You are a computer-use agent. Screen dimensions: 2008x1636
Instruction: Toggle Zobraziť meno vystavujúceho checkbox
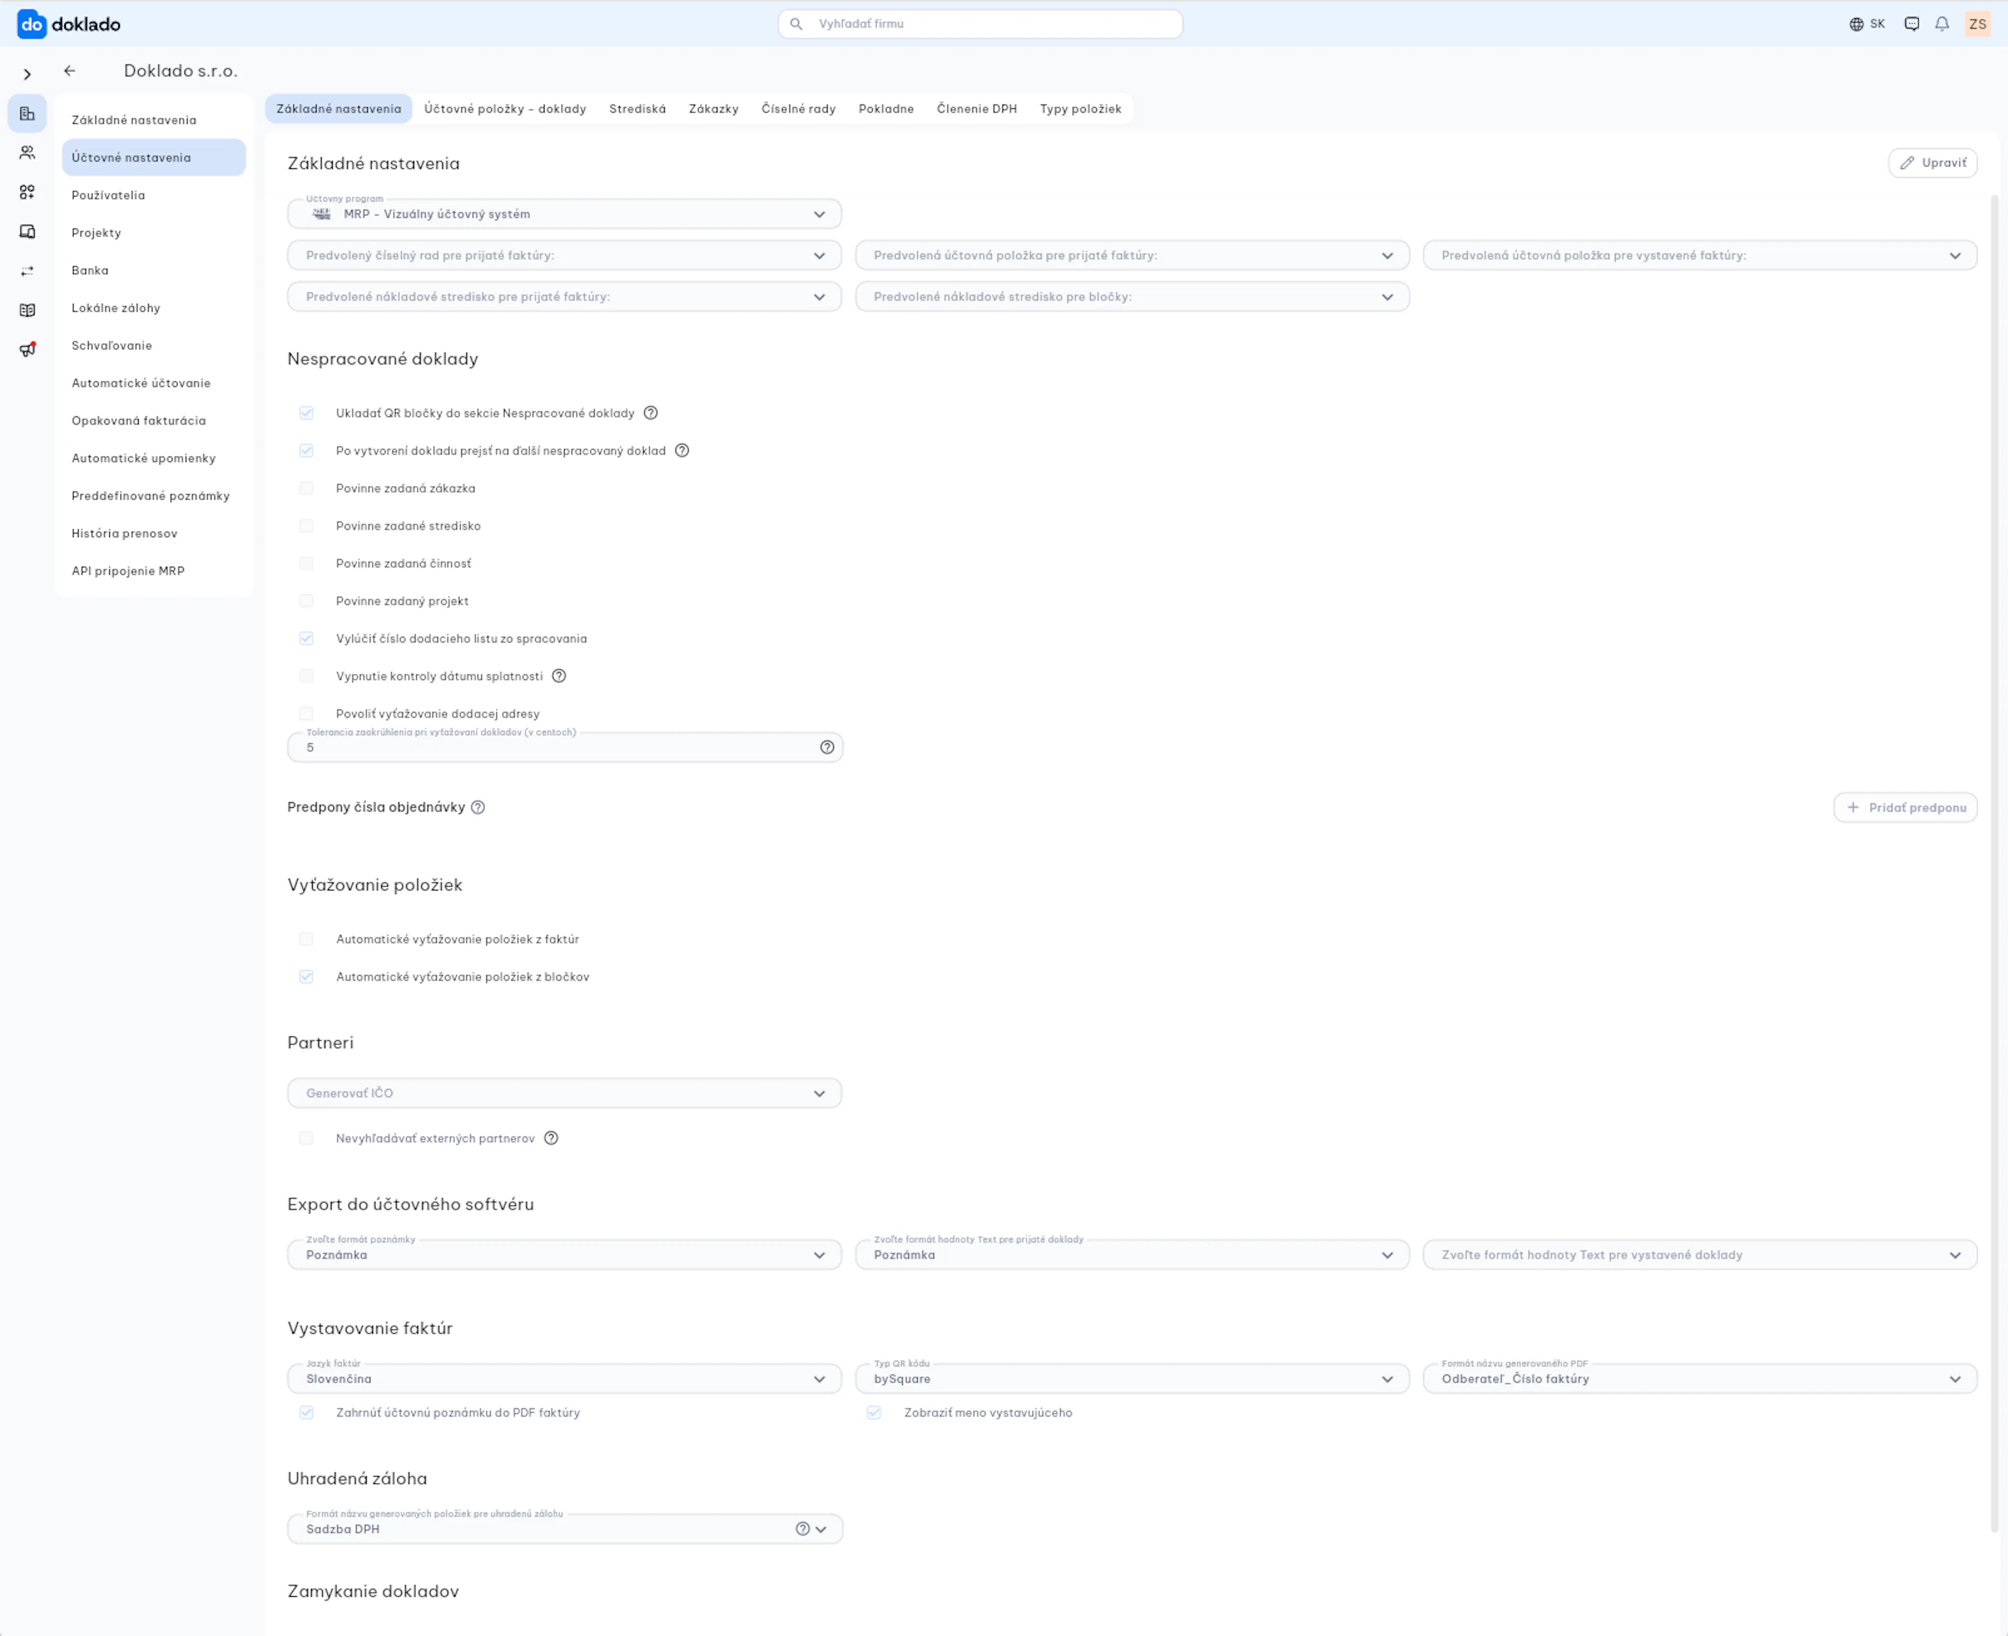(x=874, y=1413)
